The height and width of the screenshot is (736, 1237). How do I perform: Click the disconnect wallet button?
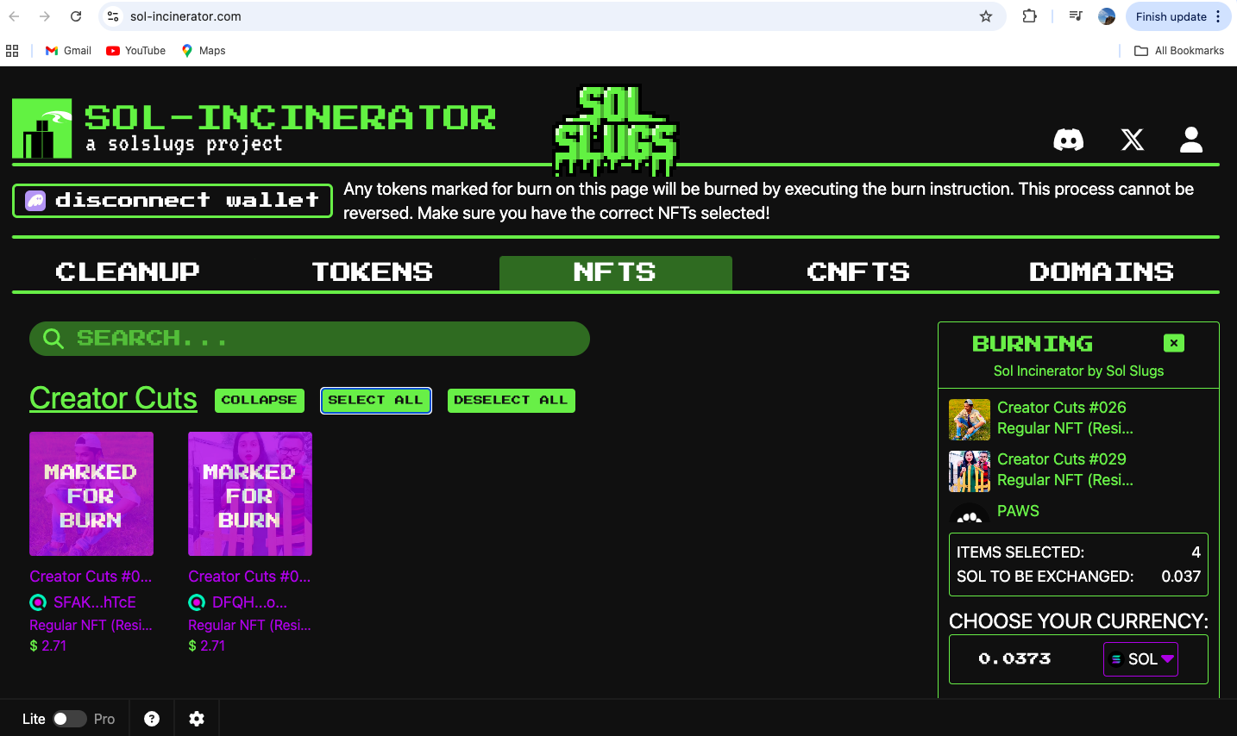pos(172,200)
